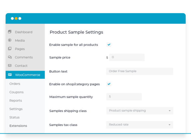
Task: Click the Maximum sample quantity field
Action: (124, 97)
